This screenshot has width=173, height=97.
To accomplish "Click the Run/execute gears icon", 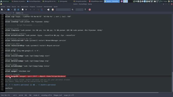I will coord(48,10).
